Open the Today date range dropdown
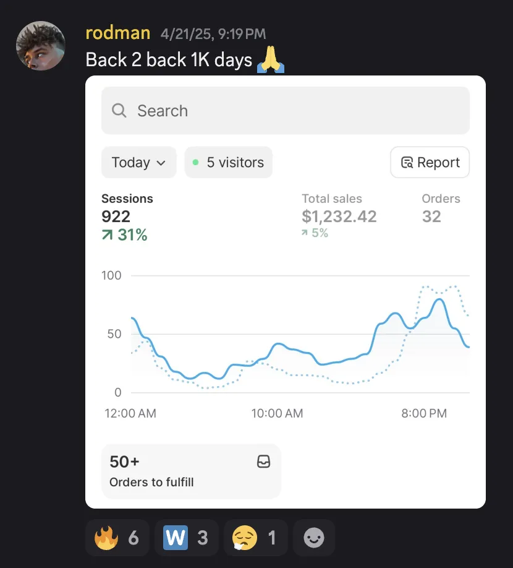 pyautogui.click(x=138, y=162)
